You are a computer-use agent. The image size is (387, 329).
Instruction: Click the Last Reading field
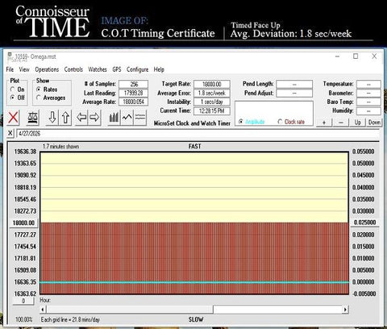(x=134, y=93)
